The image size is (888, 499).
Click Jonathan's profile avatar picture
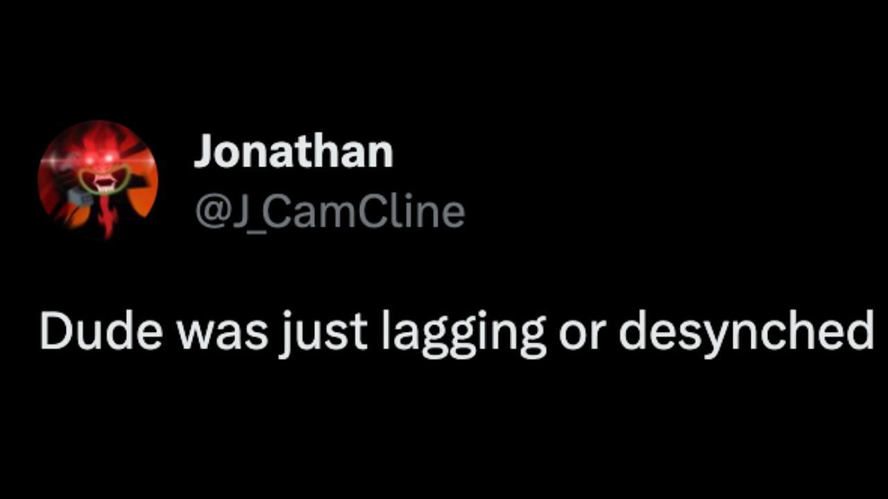click(x=98, y=180)
